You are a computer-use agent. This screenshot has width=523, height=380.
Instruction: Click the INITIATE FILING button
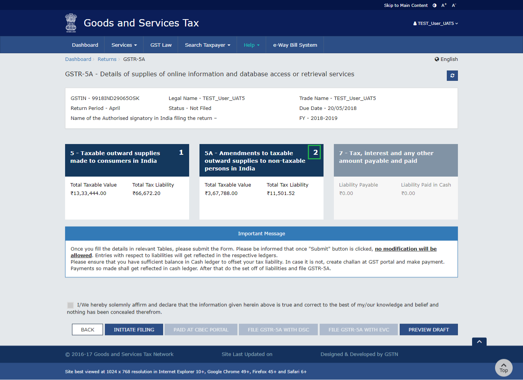(134, 330)
